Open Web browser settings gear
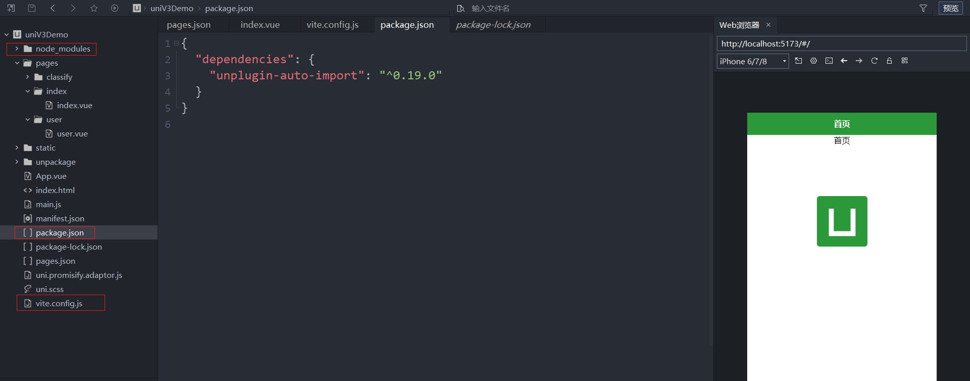Screen dimensions: 970x381 pyautogui.click(x=813, y=61)
